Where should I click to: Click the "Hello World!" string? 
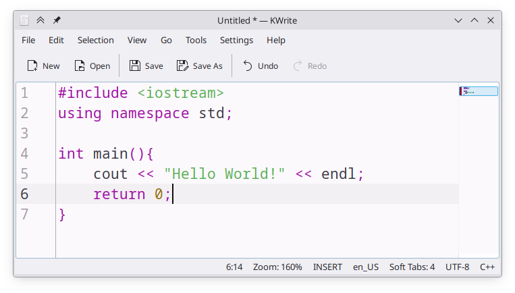[224, 174]
